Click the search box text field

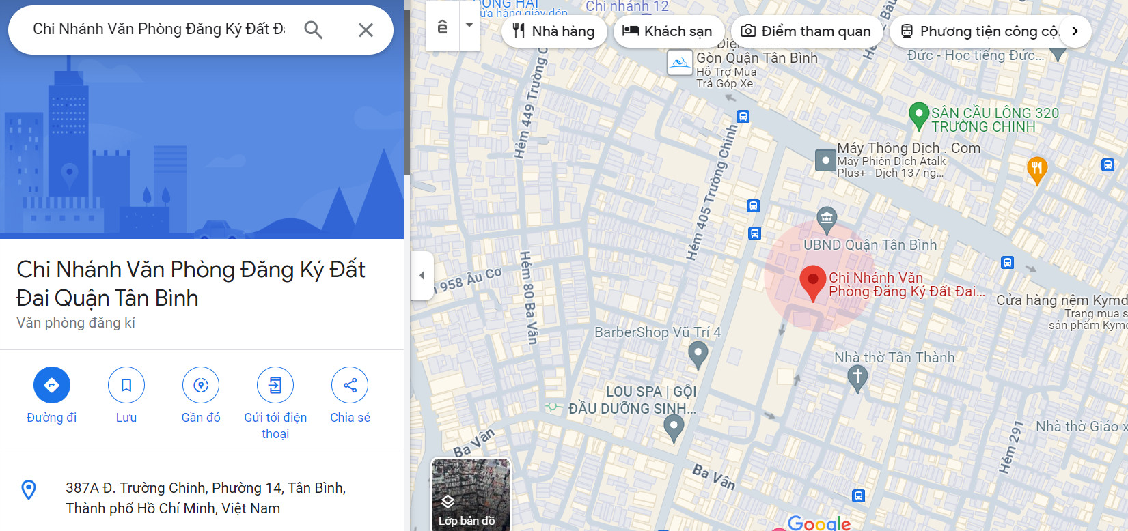[x=159, y=29]
